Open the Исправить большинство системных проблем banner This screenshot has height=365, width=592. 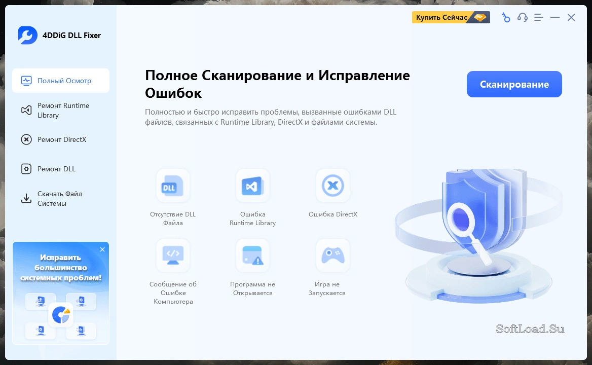tap(61, 293)
